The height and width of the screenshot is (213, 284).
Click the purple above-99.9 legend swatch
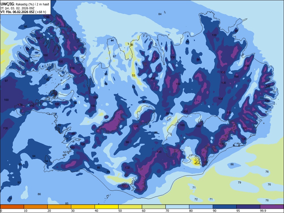click(x=272, y=207)
